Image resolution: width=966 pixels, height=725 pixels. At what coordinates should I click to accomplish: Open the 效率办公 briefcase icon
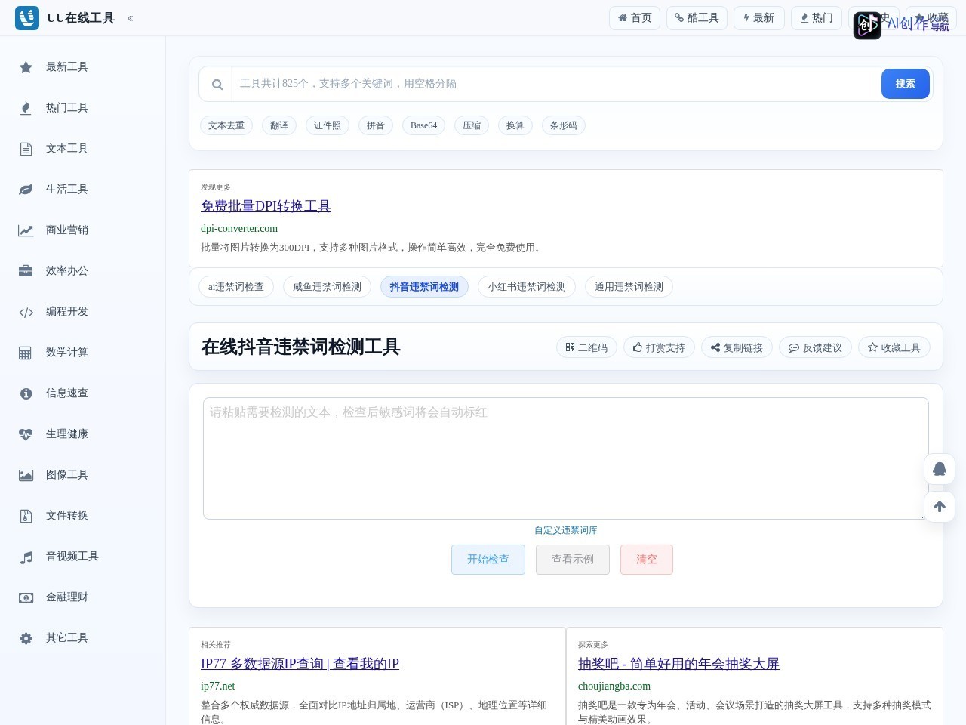pyautogui.click(x=26, y=271)
